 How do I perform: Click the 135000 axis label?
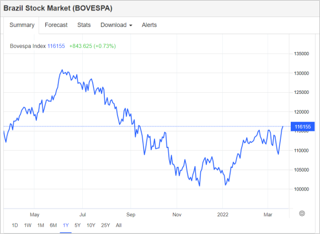pyautogui.click(x=301, y=54)
